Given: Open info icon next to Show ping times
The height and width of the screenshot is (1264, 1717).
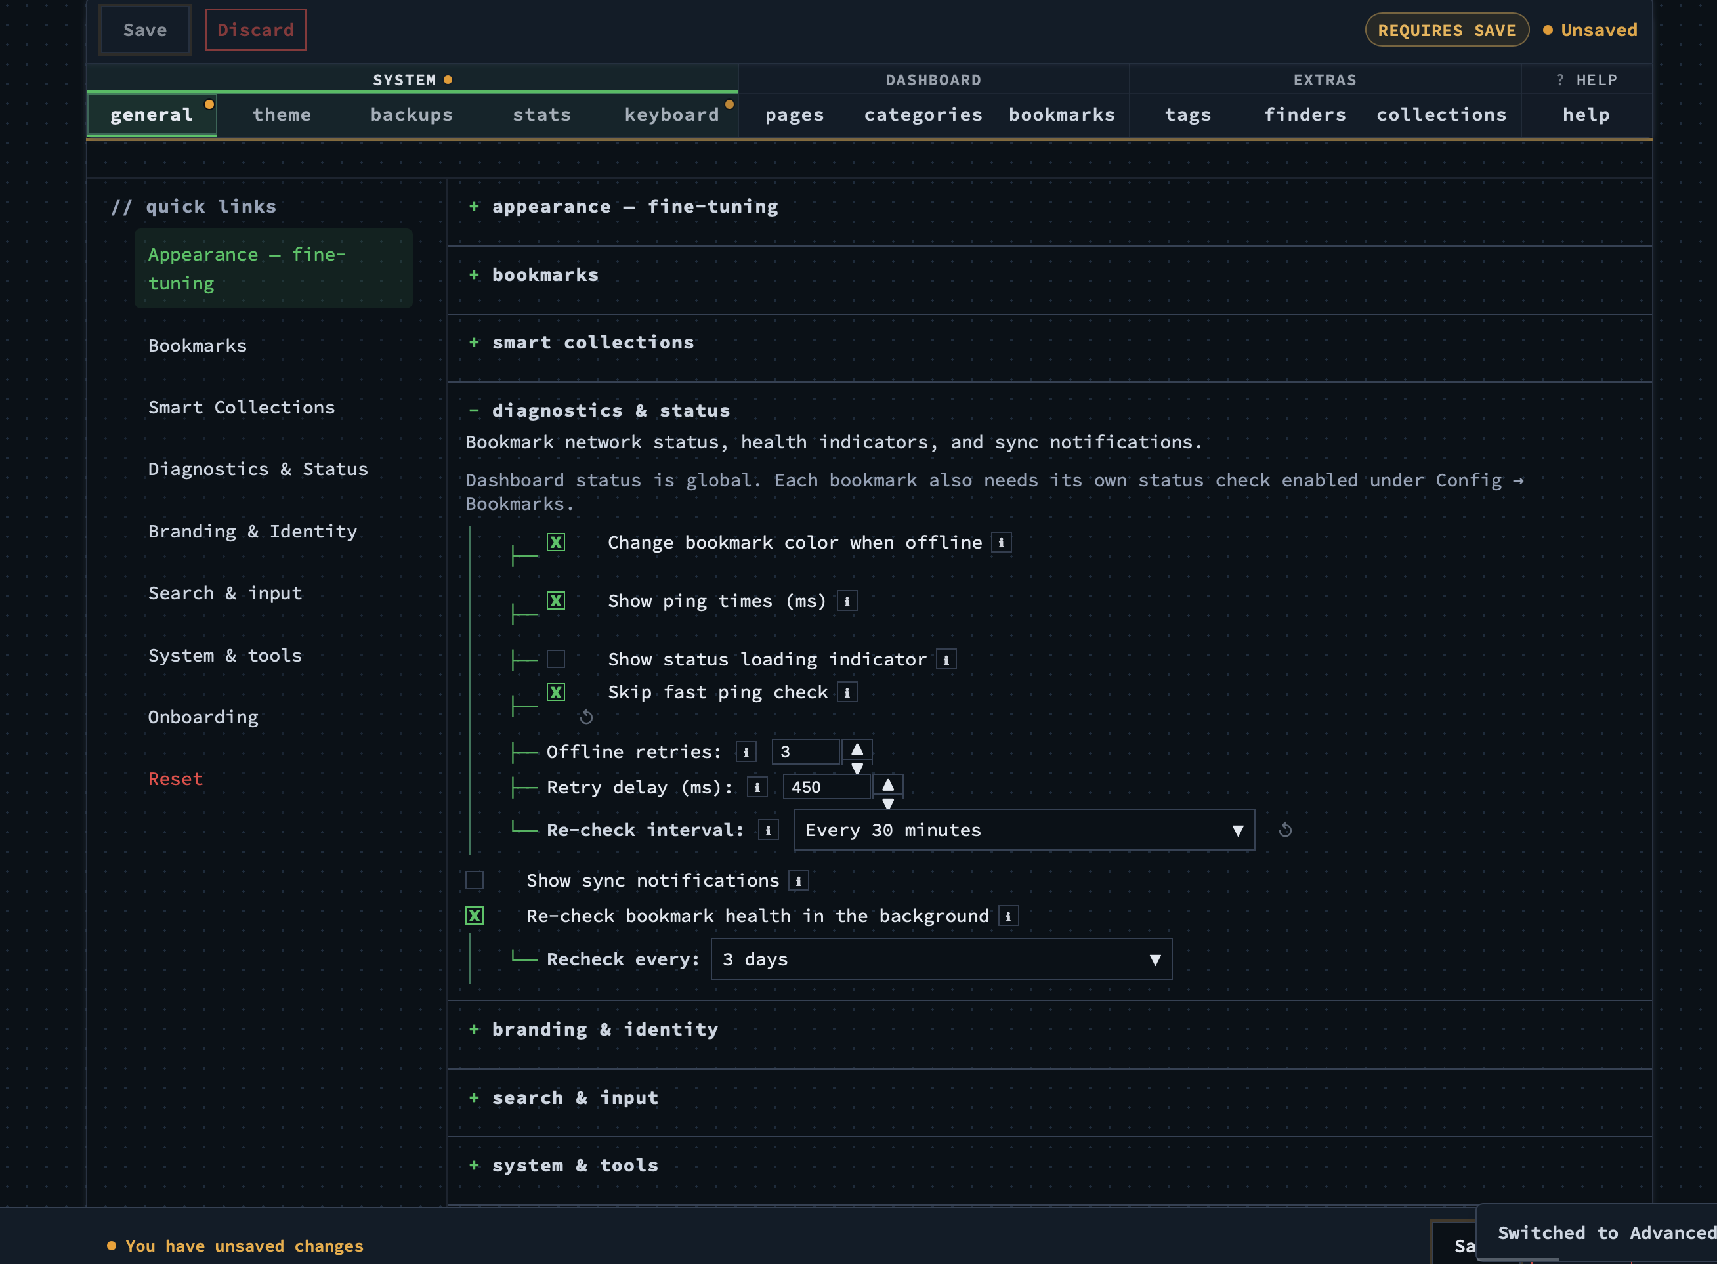Looking at the screenshot, I should 846,601.
